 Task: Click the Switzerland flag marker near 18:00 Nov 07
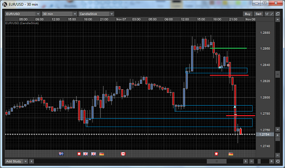[x=216, y=154]
